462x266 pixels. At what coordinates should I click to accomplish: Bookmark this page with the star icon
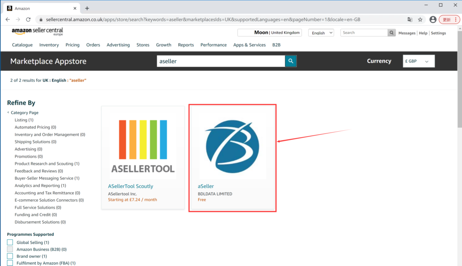pos(420,19)
